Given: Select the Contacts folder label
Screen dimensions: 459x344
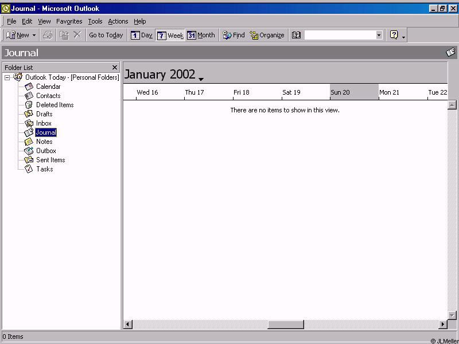Looking at the screenshot, I should 48,96.
